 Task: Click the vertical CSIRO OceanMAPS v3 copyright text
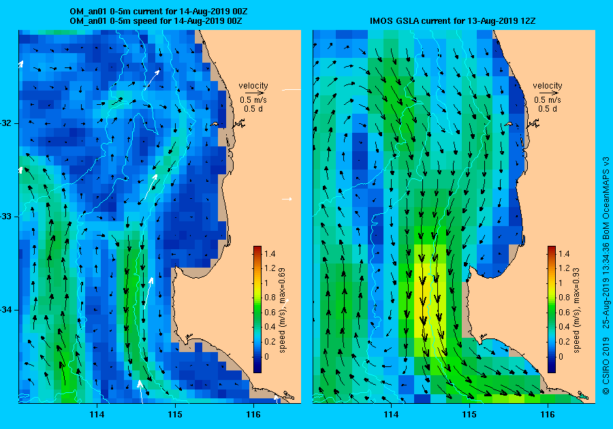(606, 276)
